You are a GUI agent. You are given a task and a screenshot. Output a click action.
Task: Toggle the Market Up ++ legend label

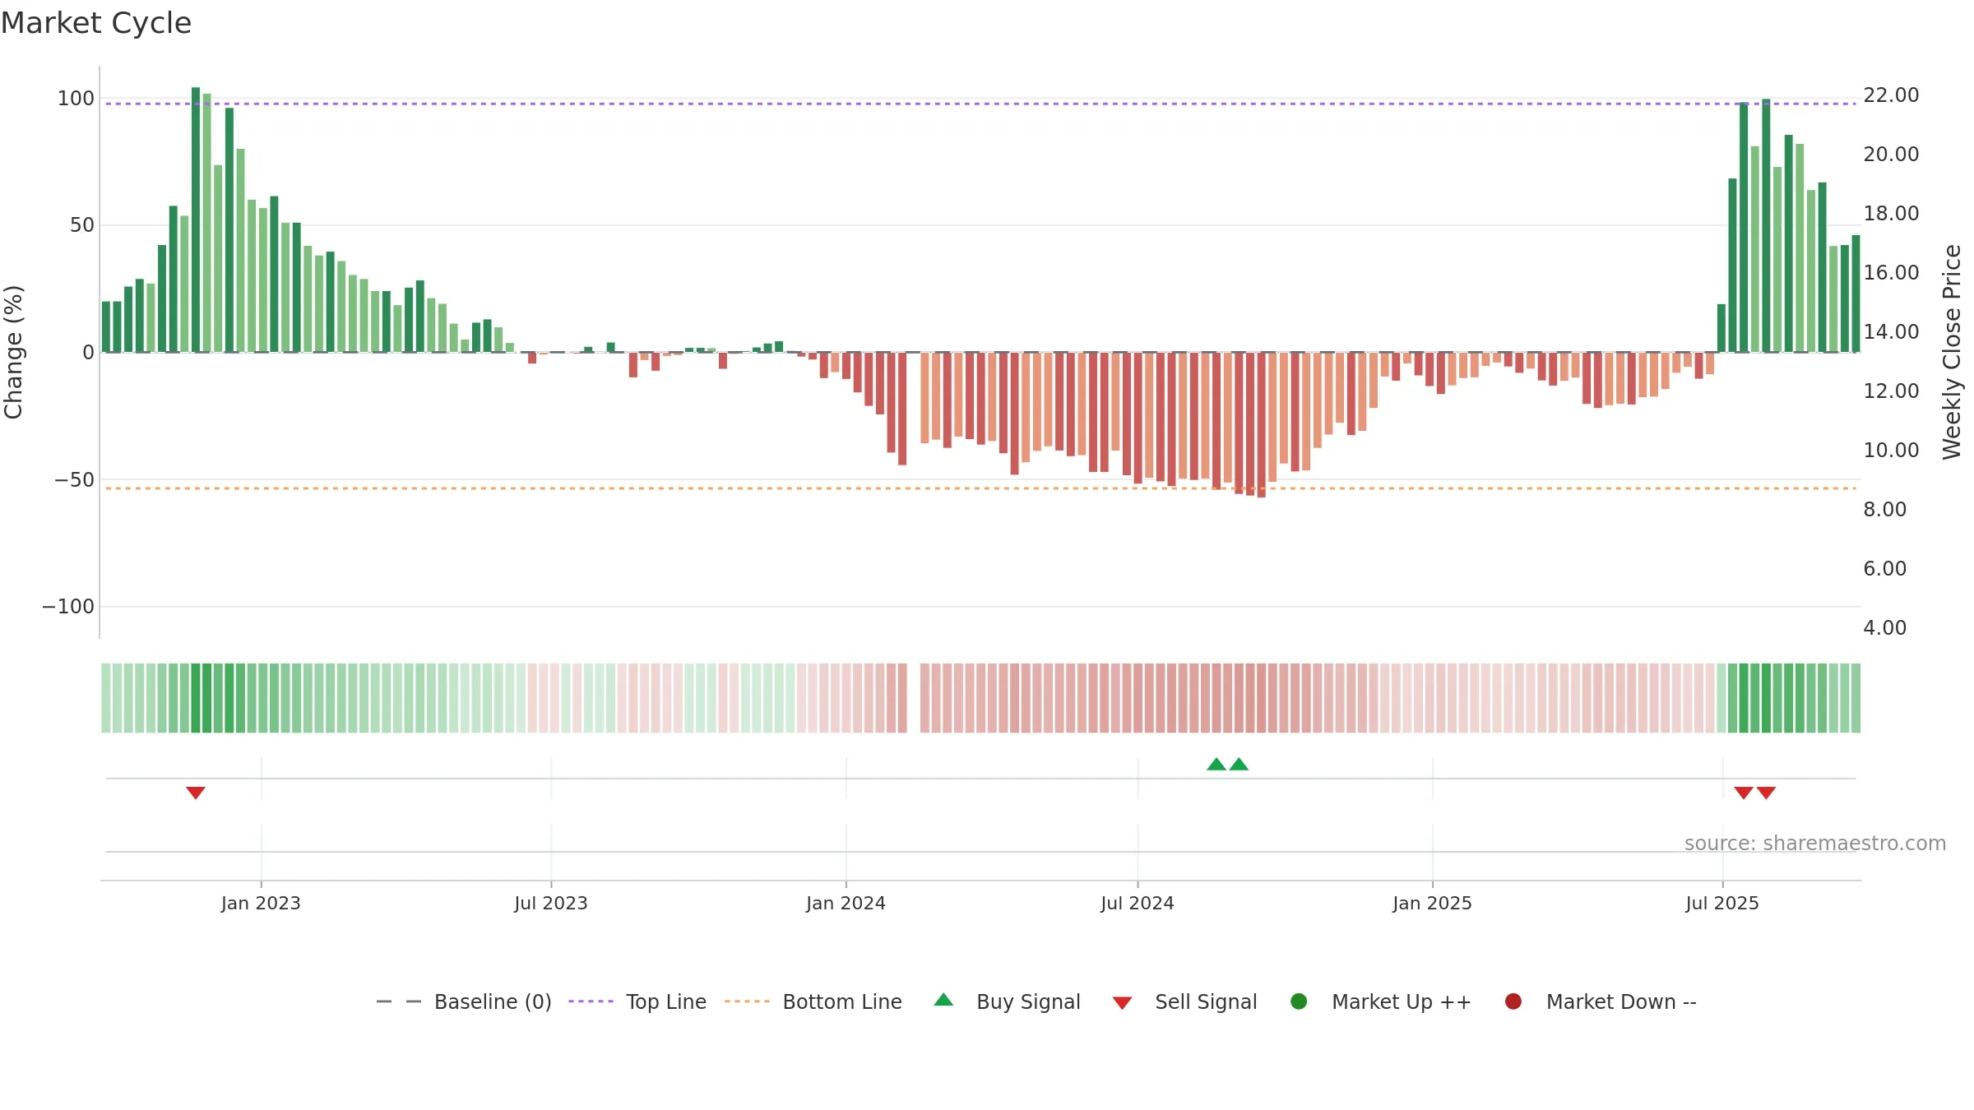click(x=1402, y=1002)
